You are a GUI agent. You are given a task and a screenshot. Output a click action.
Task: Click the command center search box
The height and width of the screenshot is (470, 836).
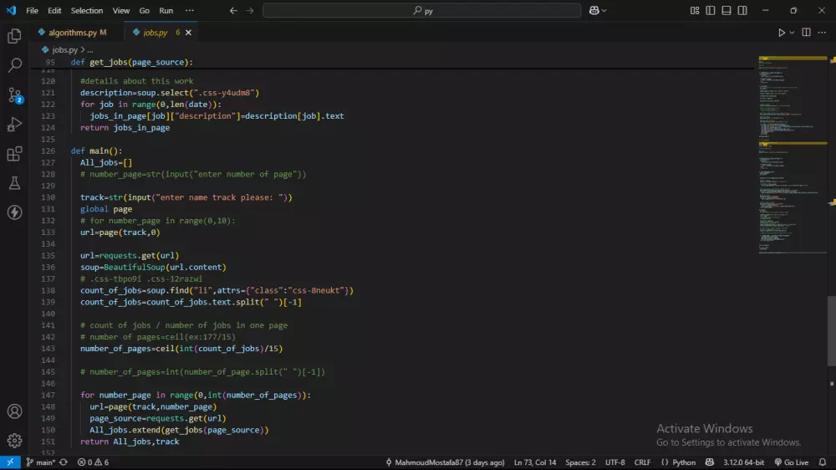pyautogui.click(x=421, y=11)
